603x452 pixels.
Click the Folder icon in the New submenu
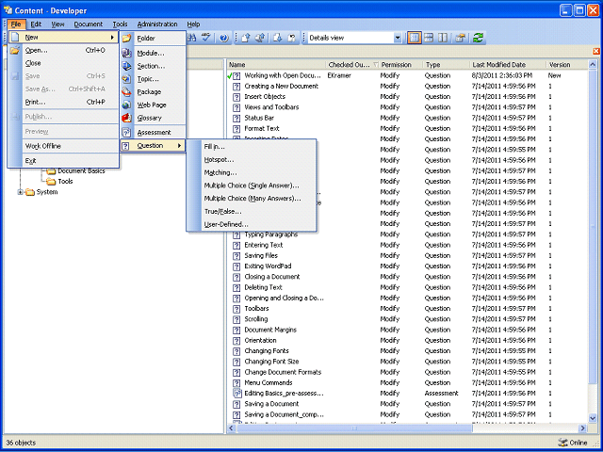(126, 38)
